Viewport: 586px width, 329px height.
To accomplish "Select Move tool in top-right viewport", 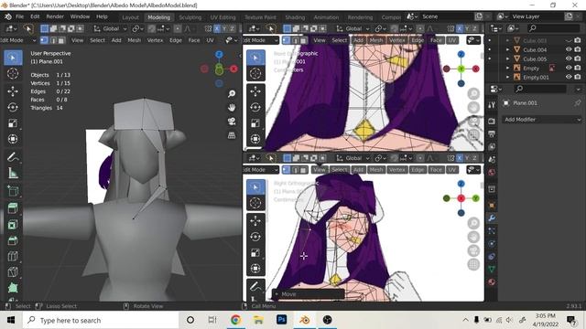I will (x=255, y=91).
